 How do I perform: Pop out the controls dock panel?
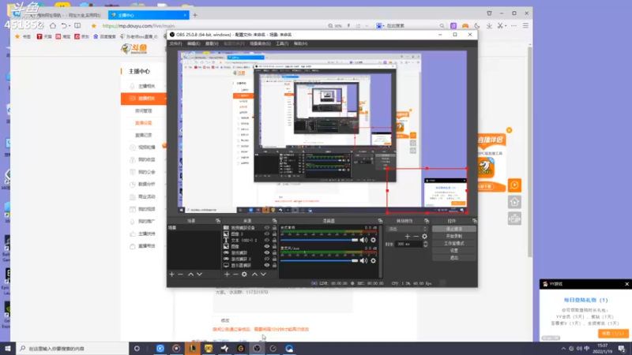(475, 221)
